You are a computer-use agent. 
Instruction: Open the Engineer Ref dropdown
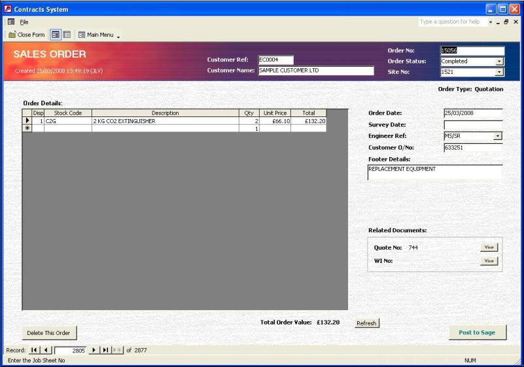[x=498, y=136]
